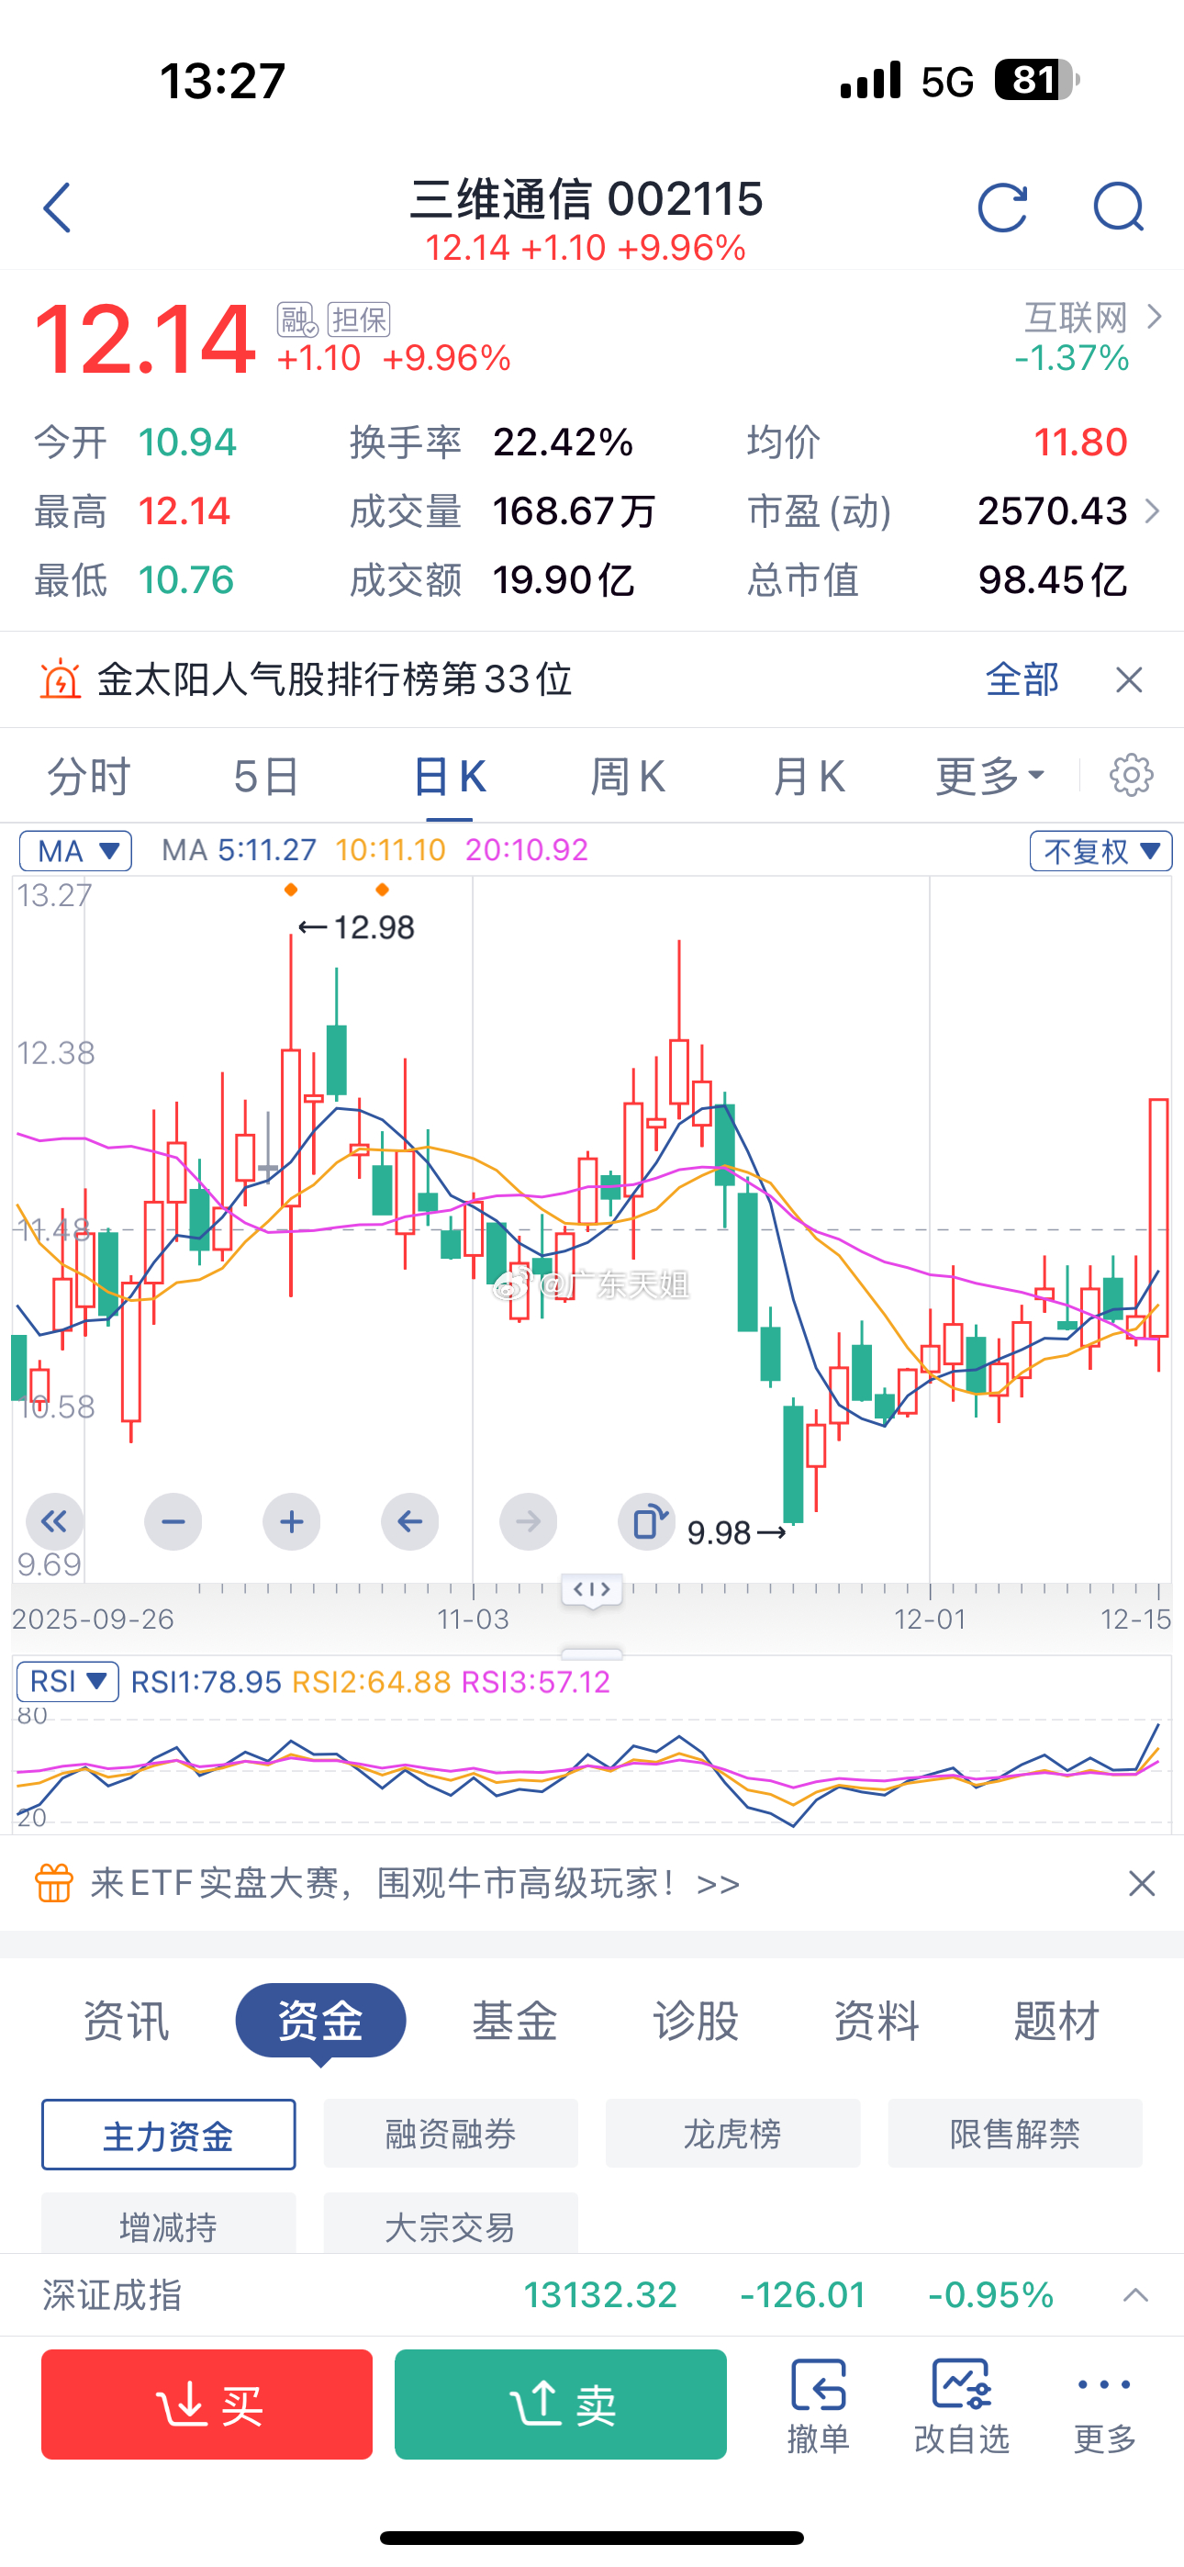Viewport: 1184px width, 2567px height.
Task: Open the RSI indicator dropdown
Action: (x=67, y=1682)
